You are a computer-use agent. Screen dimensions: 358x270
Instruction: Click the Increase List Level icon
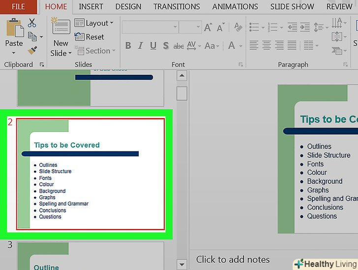[305, 27]
